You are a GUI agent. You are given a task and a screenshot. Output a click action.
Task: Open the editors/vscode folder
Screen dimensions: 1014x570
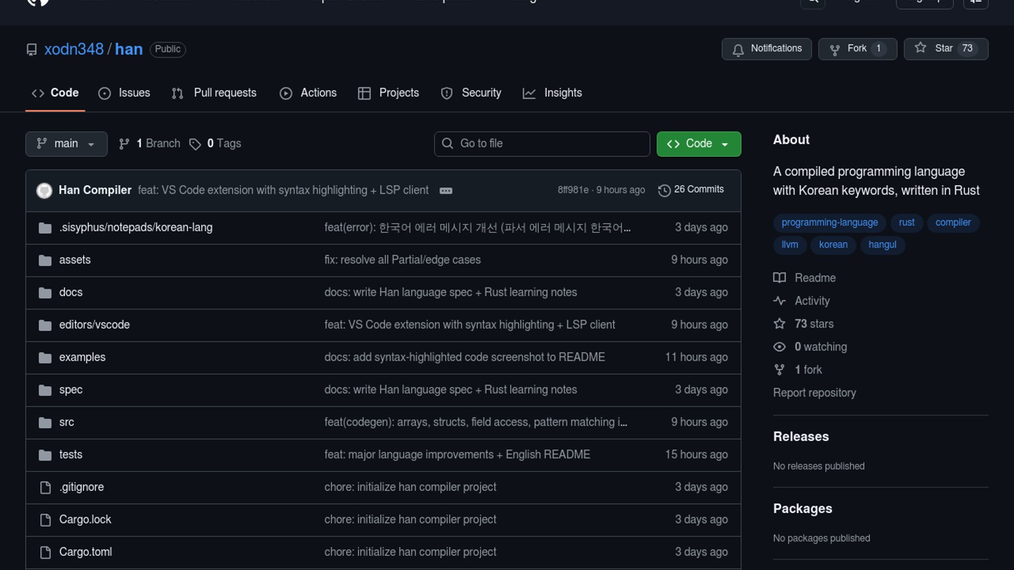point(95,325)
